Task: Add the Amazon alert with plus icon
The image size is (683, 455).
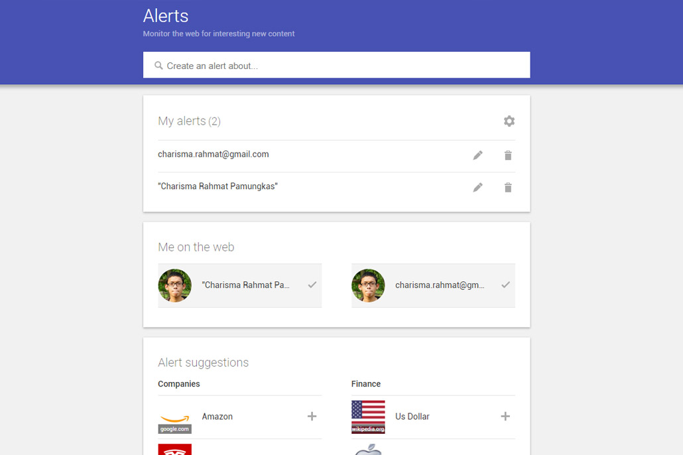Action: (312, 417)
